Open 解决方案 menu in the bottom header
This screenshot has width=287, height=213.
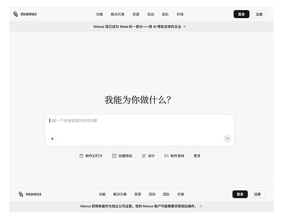click(120, 194)
